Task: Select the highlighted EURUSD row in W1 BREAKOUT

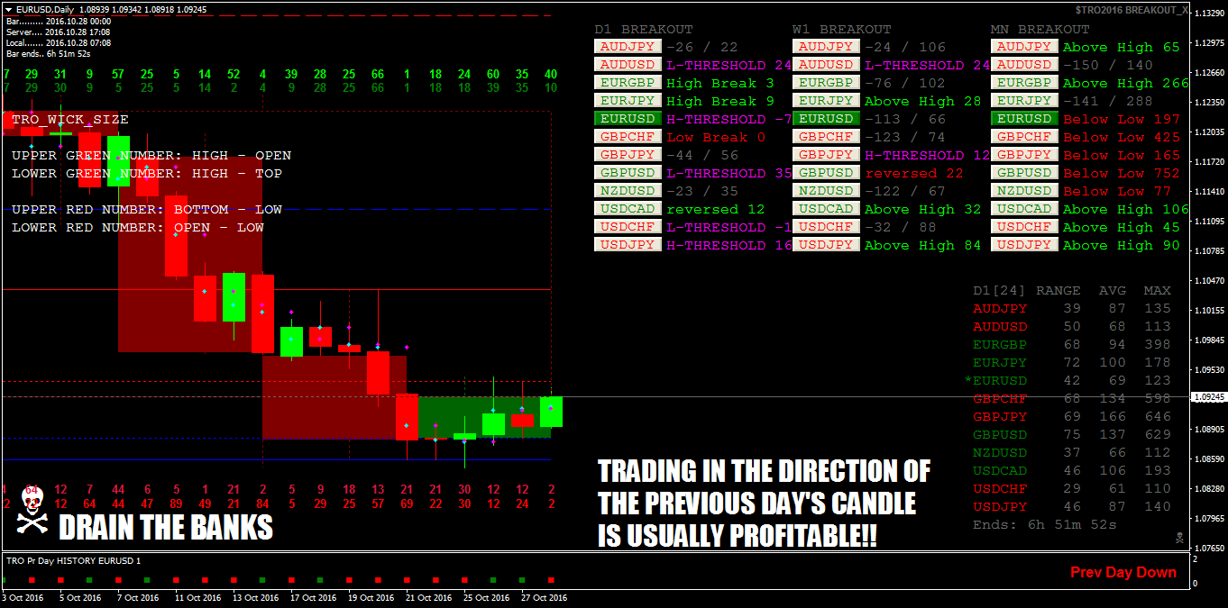Action: pyautogui.click(x=826, y=118)
